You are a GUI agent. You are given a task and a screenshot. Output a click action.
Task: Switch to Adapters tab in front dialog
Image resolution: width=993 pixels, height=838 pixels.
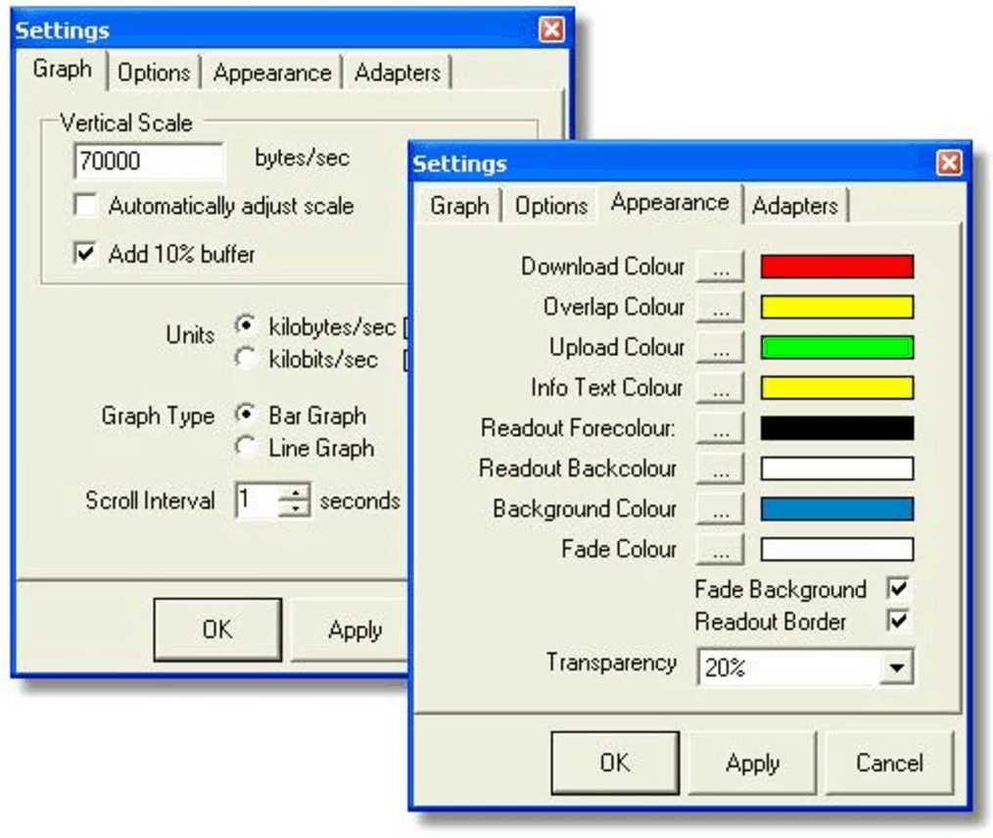point(795,206)
